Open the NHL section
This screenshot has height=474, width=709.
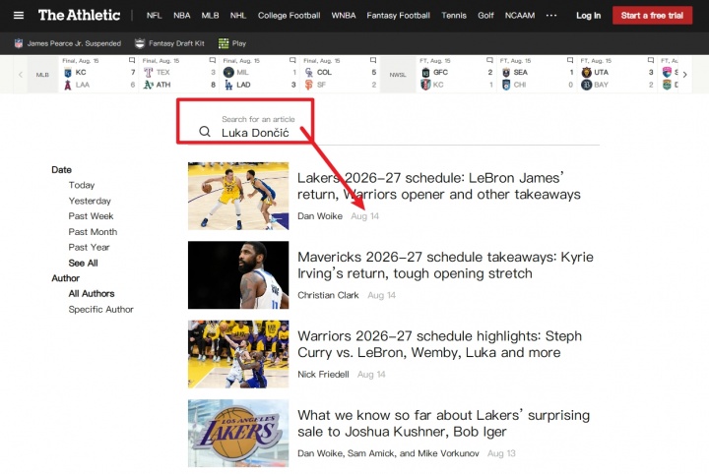(x=238, y=16)
